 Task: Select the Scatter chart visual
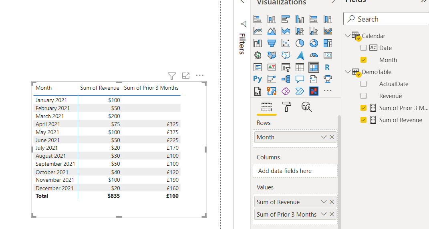(286, 43)
